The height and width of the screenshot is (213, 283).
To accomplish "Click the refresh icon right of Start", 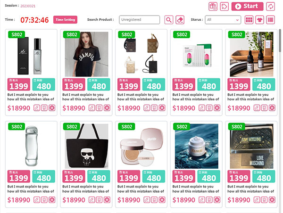I will [x=270, y=7].
